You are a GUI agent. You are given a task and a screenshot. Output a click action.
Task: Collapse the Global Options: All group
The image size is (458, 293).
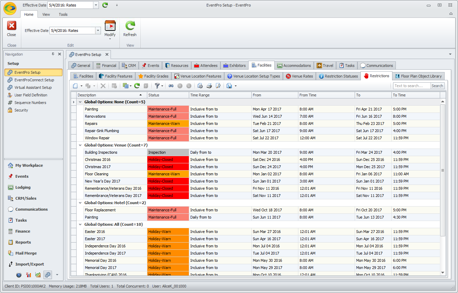coord(80,224)
